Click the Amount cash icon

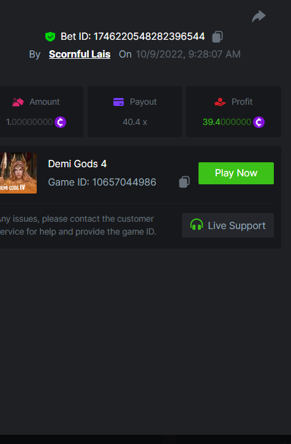click(x=18, y=102)
